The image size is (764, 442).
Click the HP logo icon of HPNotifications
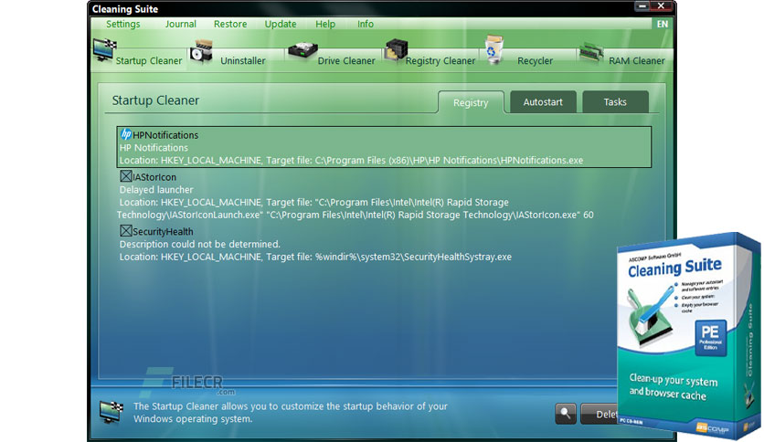126,134
